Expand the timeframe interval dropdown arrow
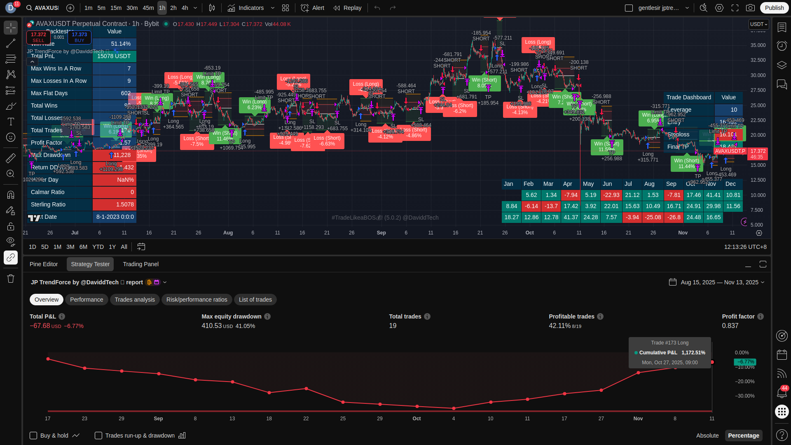 point(195,8)
